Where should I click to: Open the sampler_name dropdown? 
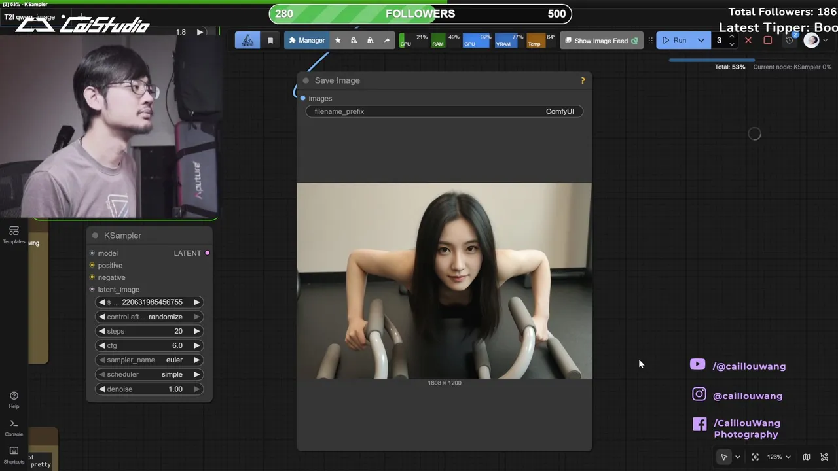point(149,360)
